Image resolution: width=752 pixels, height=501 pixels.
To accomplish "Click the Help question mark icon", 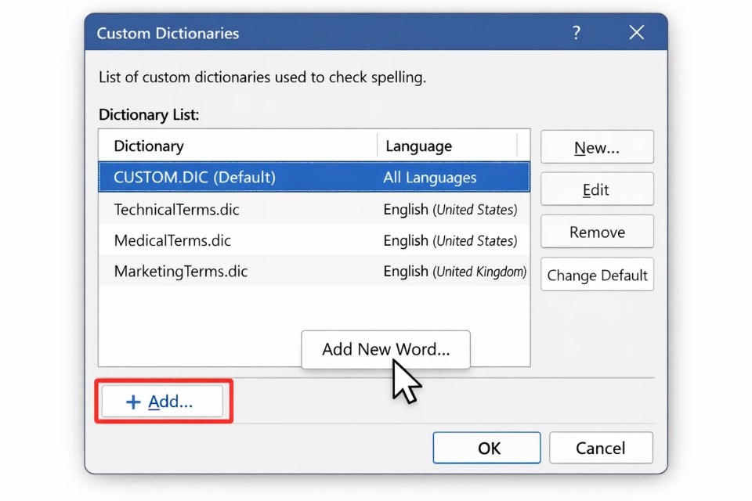I will coord(577,32).
